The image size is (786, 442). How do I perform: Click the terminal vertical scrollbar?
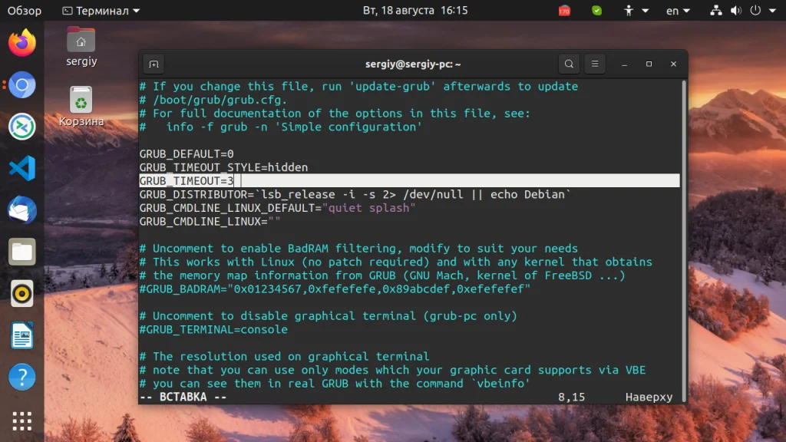(x=684, y=240)
